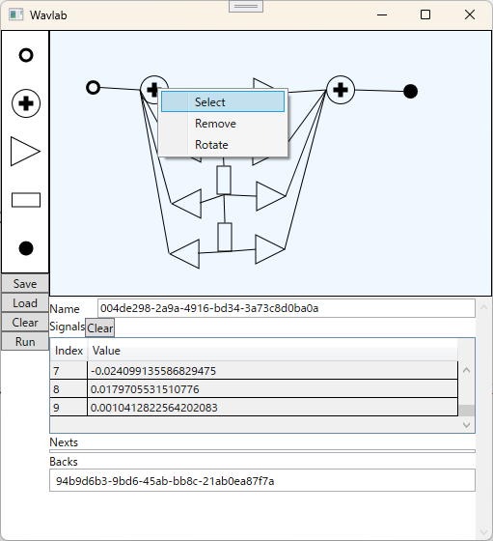
Task: Click the right-hand adder node on canvas
Action: tap(340, 90)
